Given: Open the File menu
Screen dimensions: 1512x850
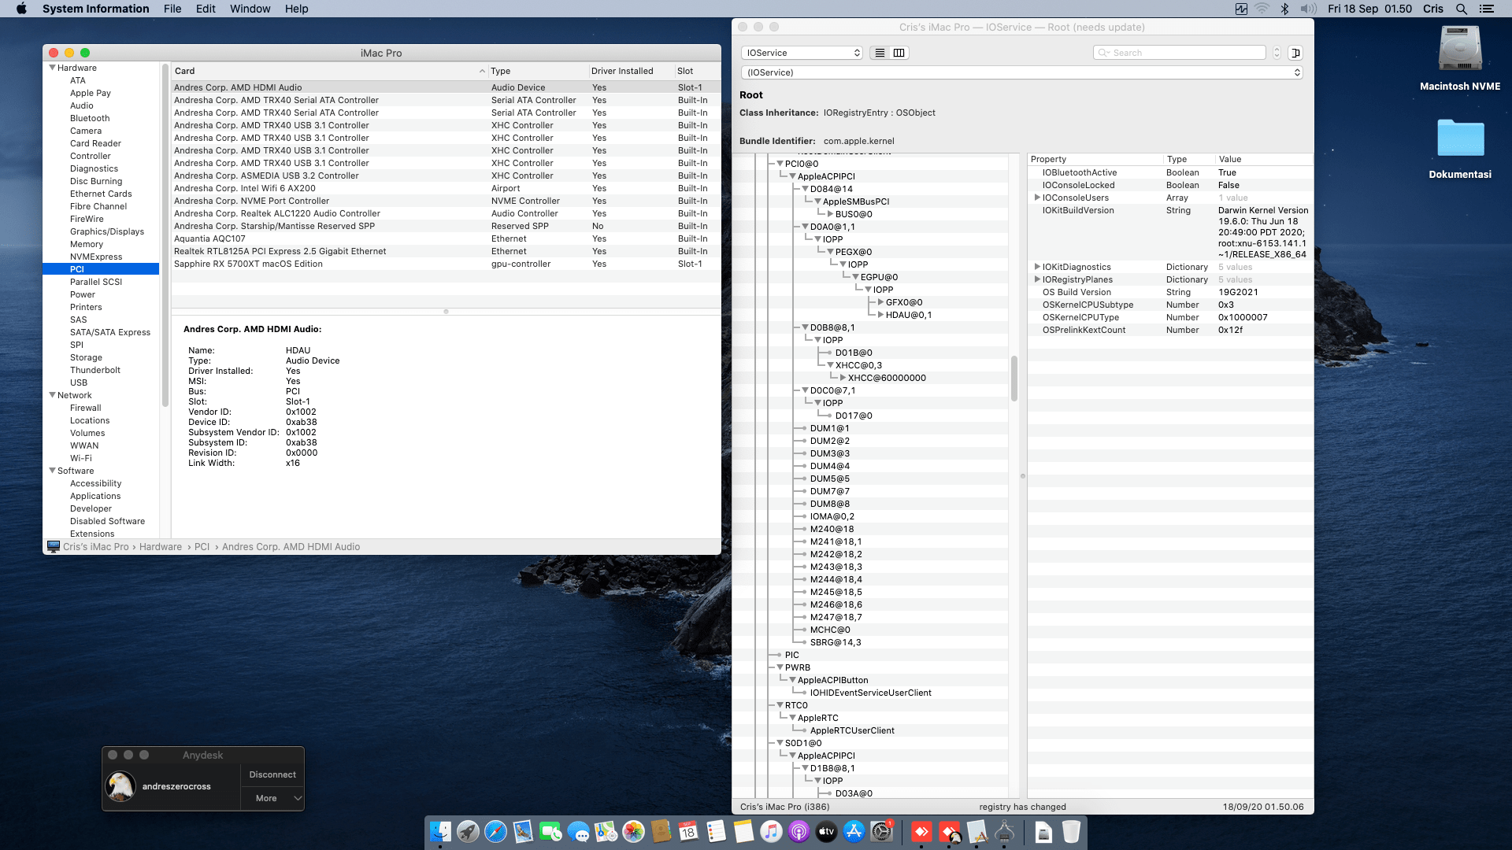Looking at the screenshot, I should (172, 9).
